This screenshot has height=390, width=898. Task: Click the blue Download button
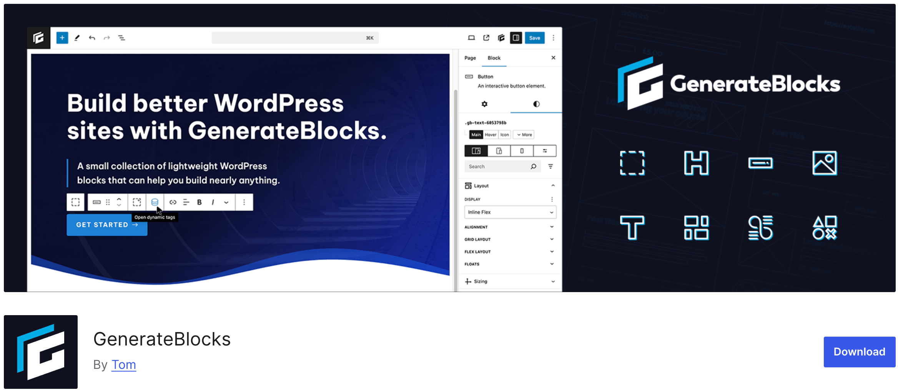(x=859, y=352)
